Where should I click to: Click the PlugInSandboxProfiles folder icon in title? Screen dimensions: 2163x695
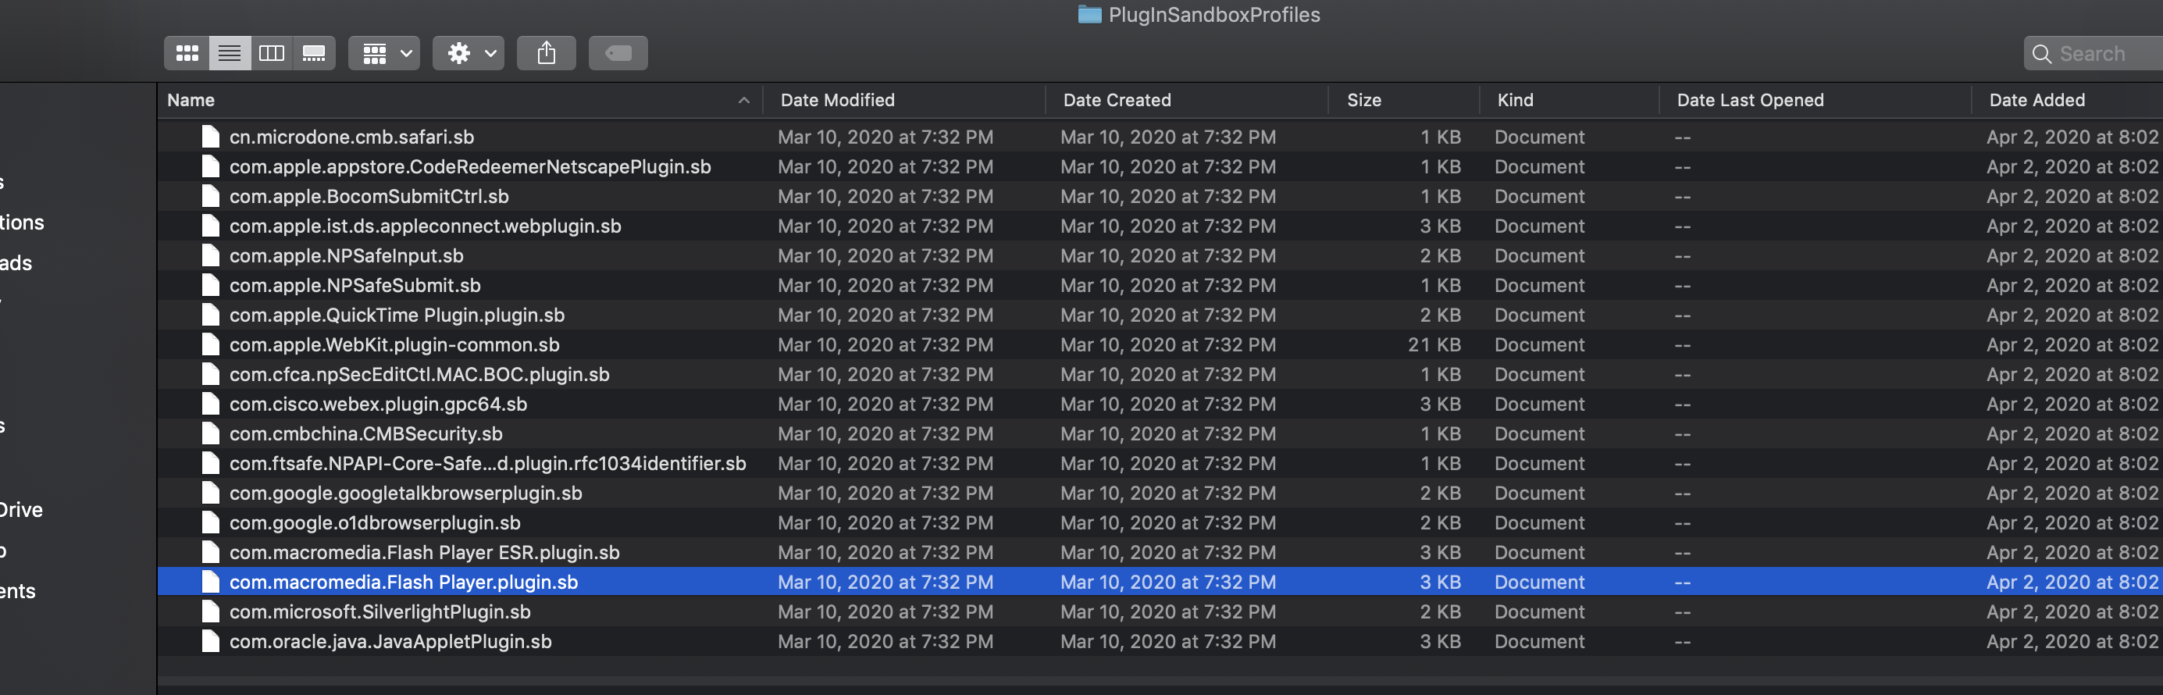coord(1089,14)
